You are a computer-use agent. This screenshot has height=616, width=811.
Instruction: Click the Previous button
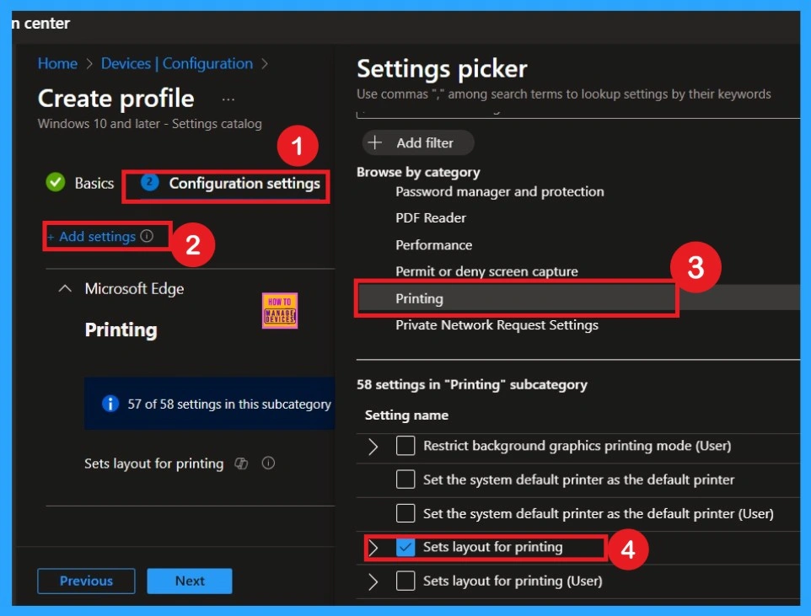[86, 581]
